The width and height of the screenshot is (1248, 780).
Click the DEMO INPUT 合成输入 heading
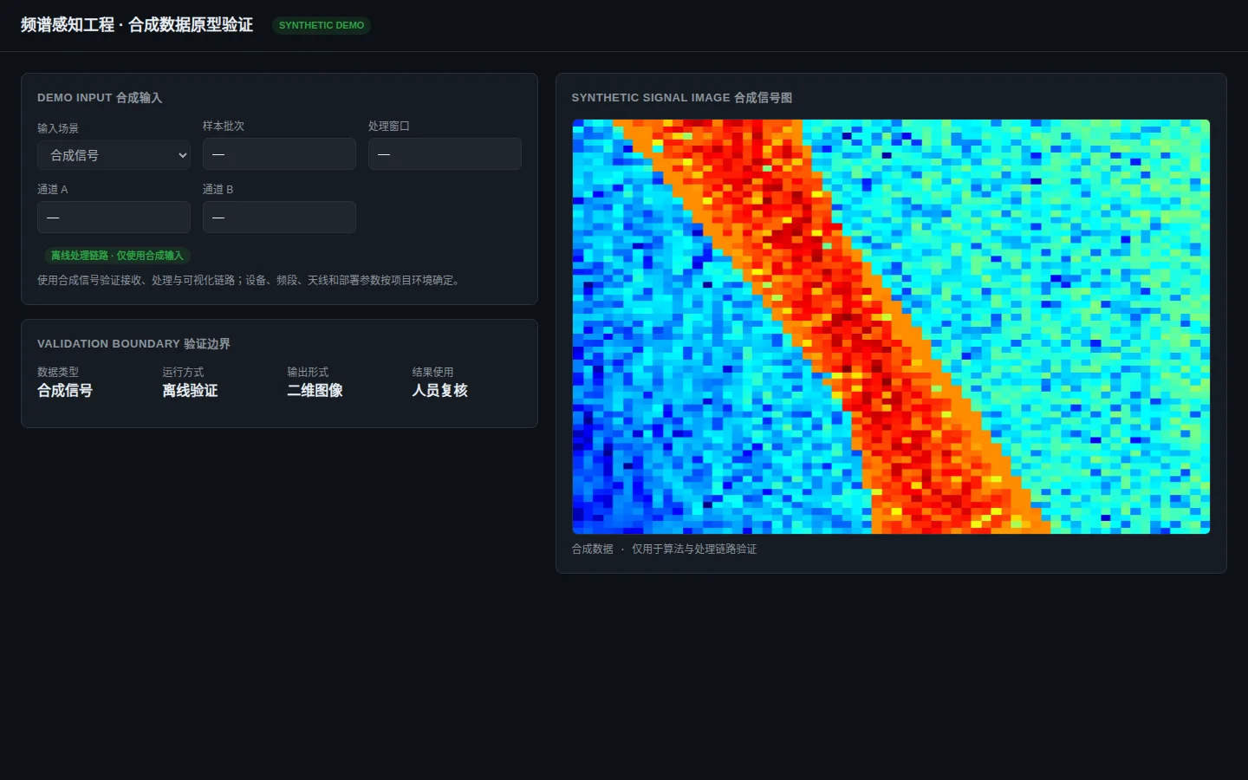(x=100, y=98)
